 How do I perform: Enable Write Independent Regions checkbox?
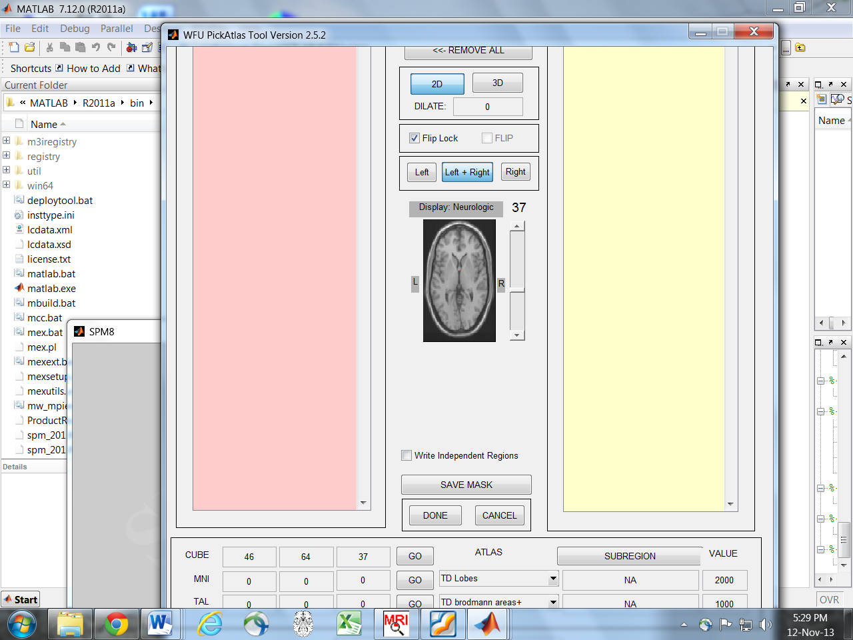pyautogui.click(x=407, y=455)
